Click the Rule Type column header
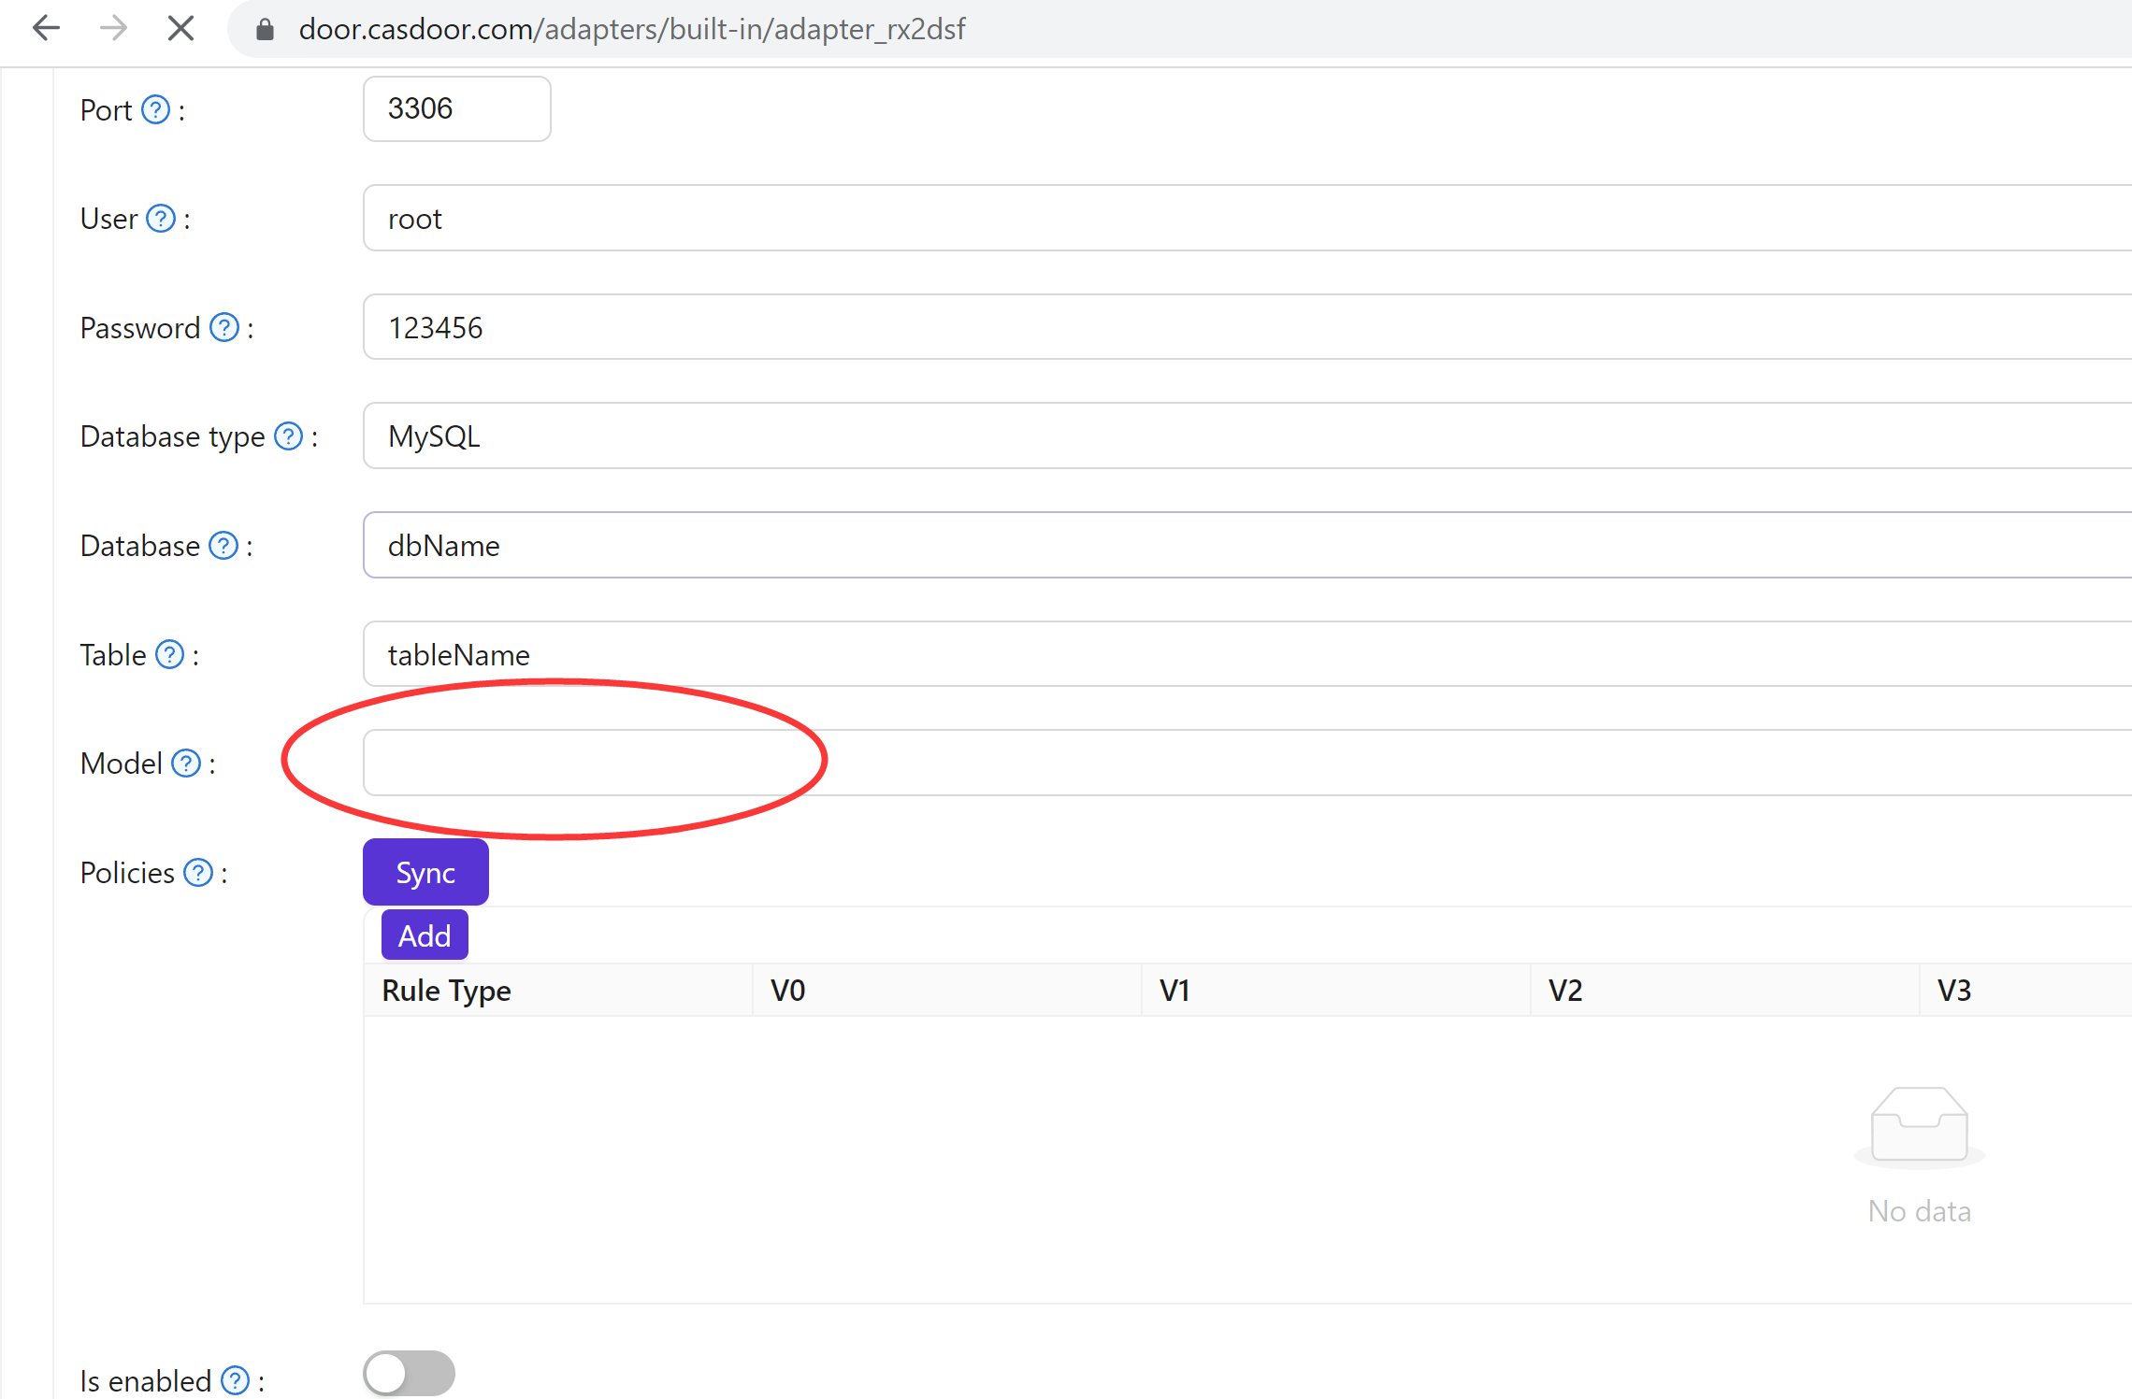The image size is (2132, 1399). 446,990
